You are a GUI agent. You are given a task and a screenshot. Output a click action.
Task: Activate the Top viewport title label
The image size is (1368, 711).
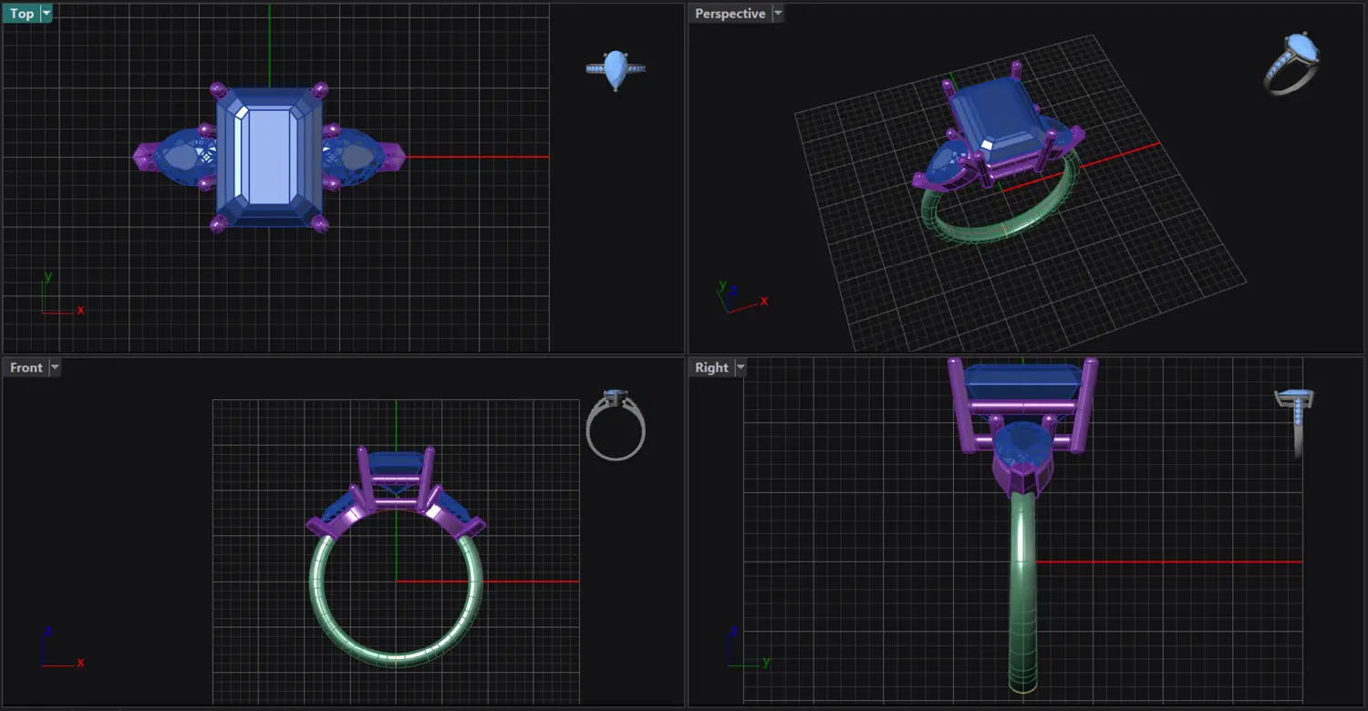pyautogui.click(x=22, y=14)
